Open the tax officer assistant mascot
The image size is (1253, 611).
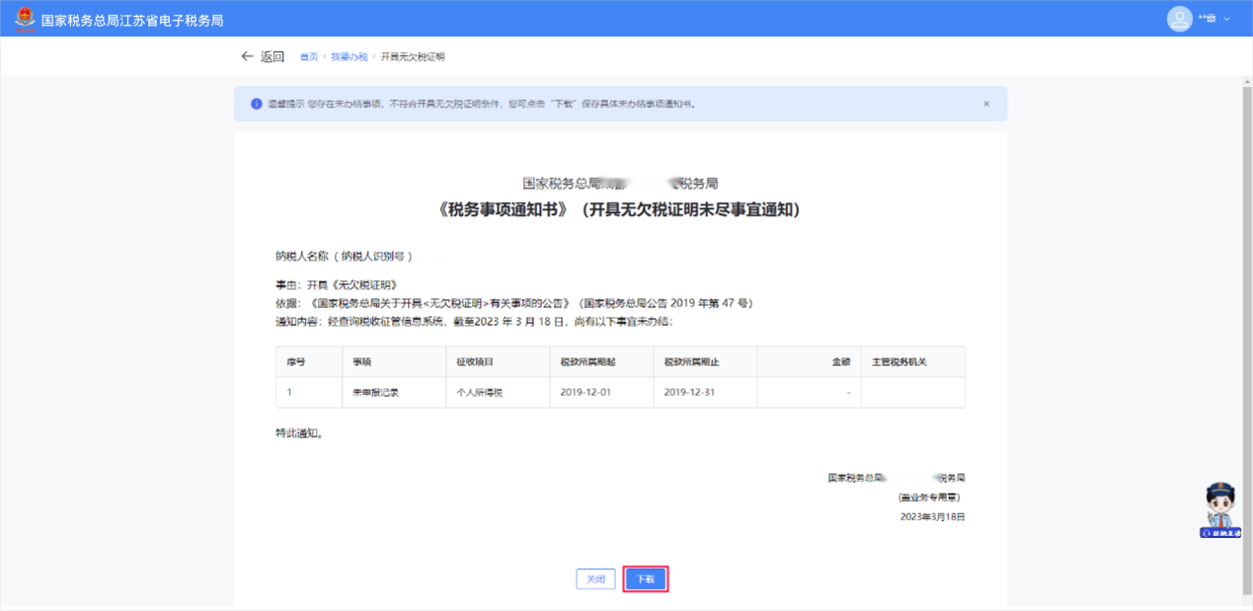point(1220,504)
